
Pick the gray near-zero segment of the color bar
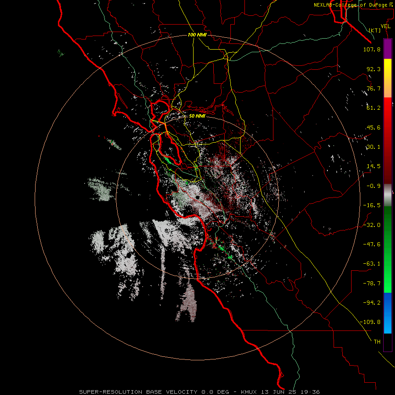click(x=388, y=195)
